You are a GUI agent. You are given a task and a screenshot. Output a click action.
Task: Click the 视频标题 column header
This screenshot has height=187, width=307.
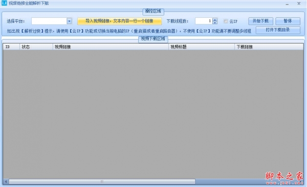click(x=202, y=47)
